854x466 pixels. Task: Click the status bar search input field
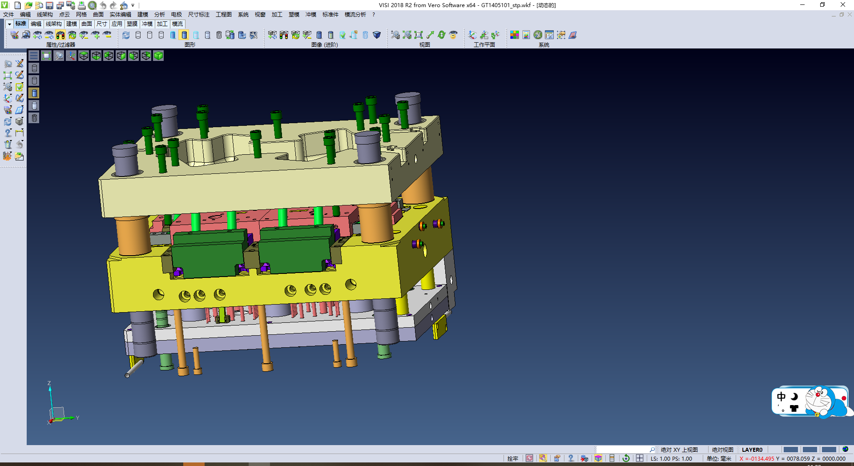[x=622, y=450]
